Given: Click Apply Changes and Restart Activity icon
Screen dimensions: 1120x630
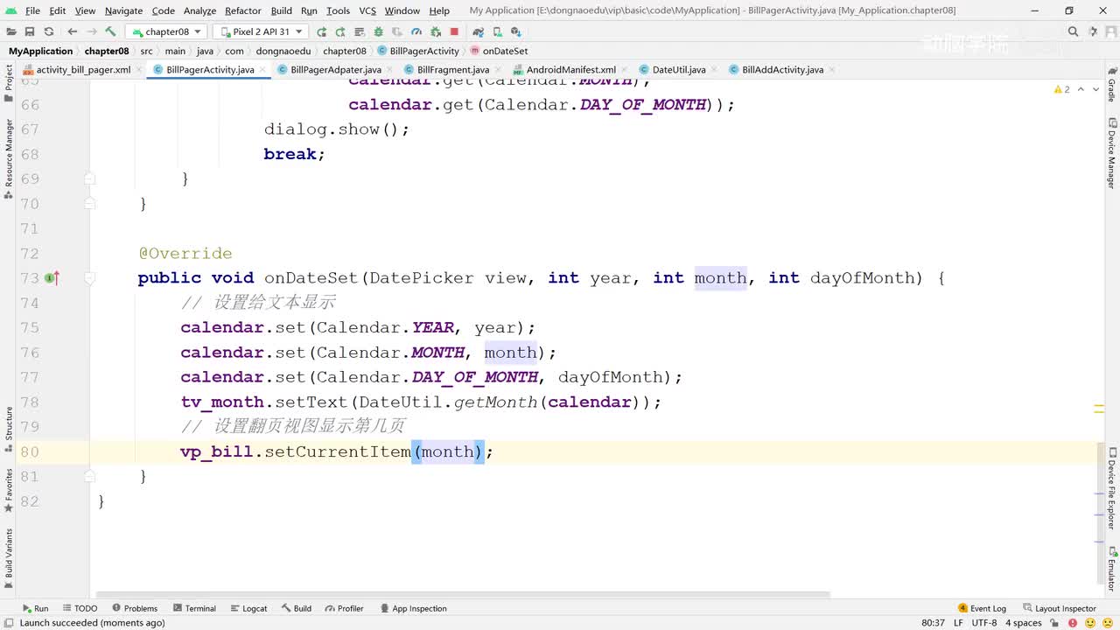Looking at the screenshot, I should tap(340, 31).
